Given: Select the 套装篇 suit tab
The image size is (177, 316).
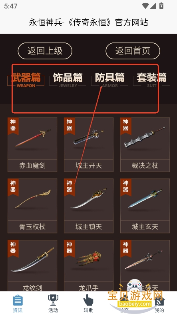Looking at the screenshot, I should click(x=152, y=80).
